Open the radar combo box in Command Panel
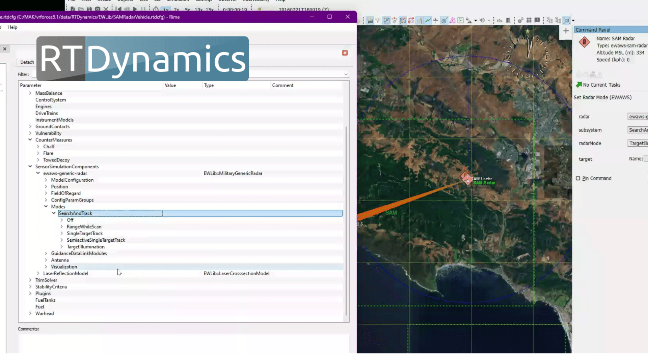 tap(638, 117)
